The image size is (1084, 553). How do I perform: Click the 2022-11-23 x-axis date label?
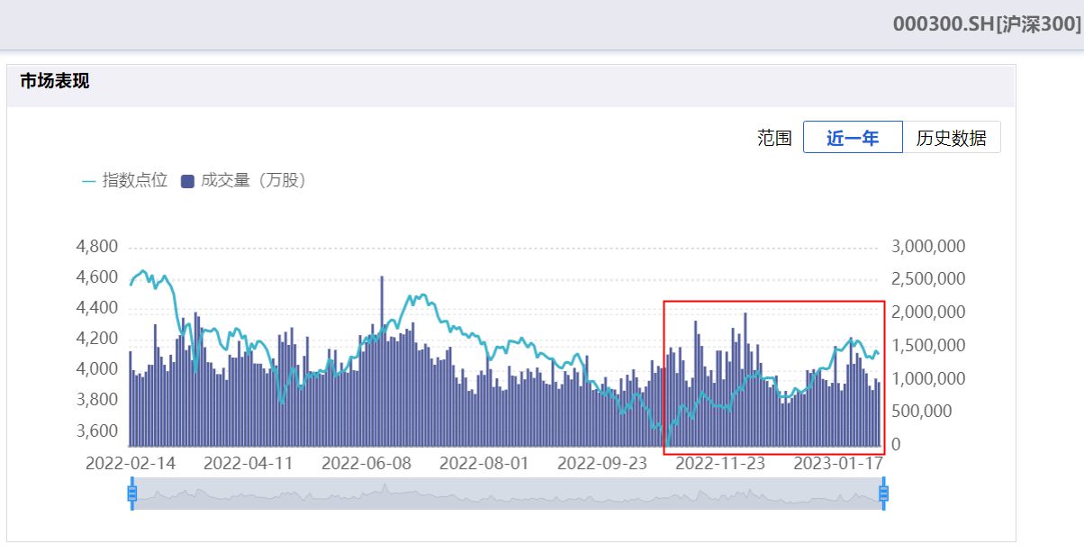(720, 464)
